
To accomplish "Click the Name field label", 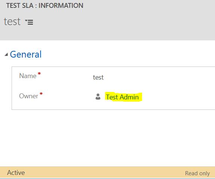I will point(28,76).
